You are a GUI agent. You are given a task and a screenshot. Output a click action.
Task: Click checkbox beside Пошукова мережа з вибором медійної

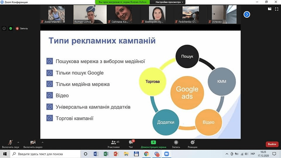pos(50,61)
